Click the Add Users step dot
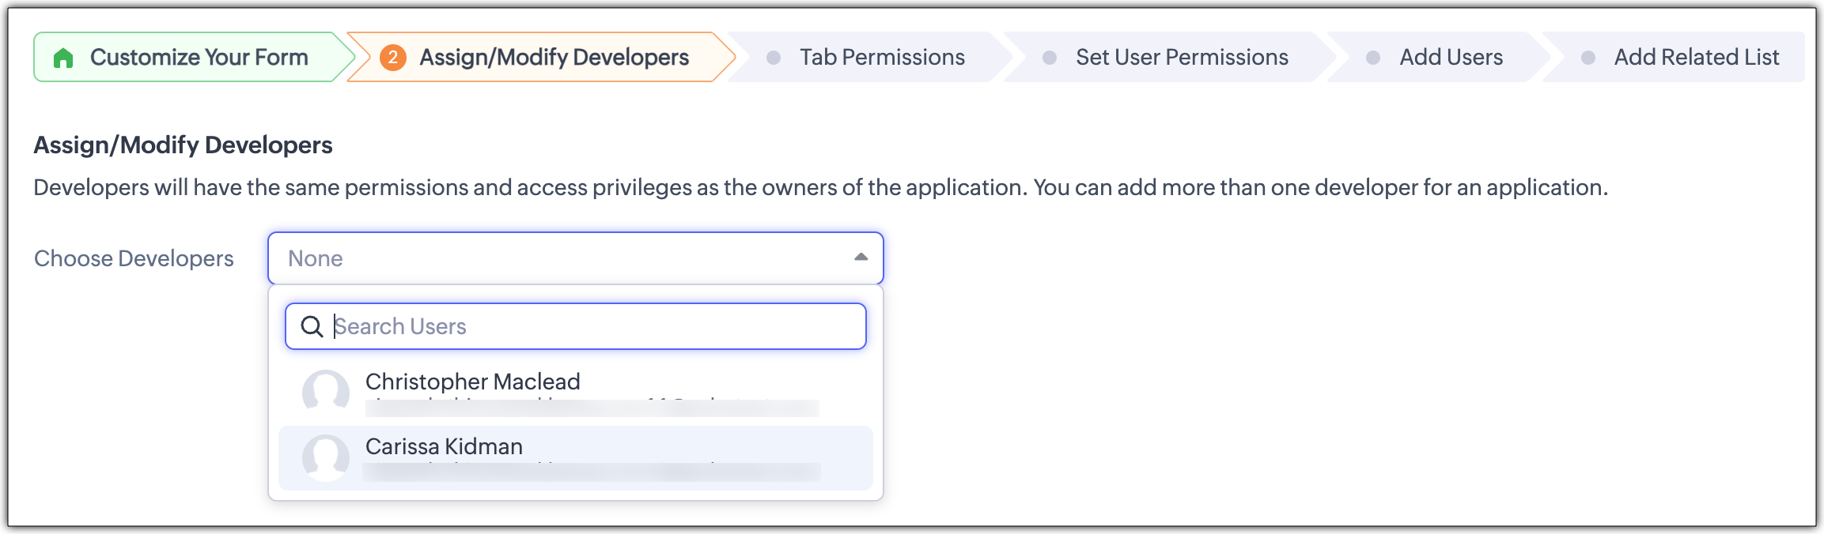Viewport: 1824px width, 534px height. coord(1373,58)
